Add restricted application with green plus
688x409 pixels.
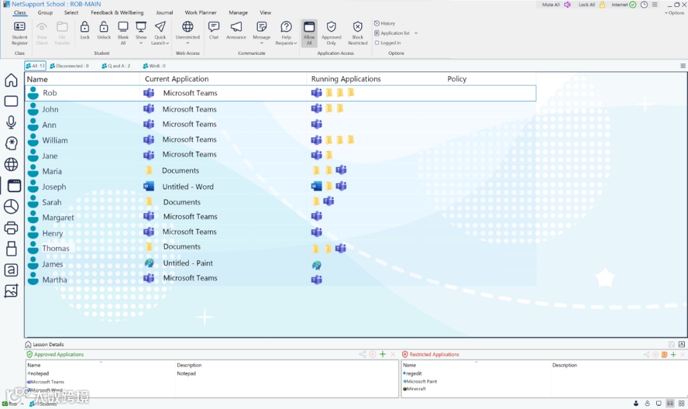673,354
